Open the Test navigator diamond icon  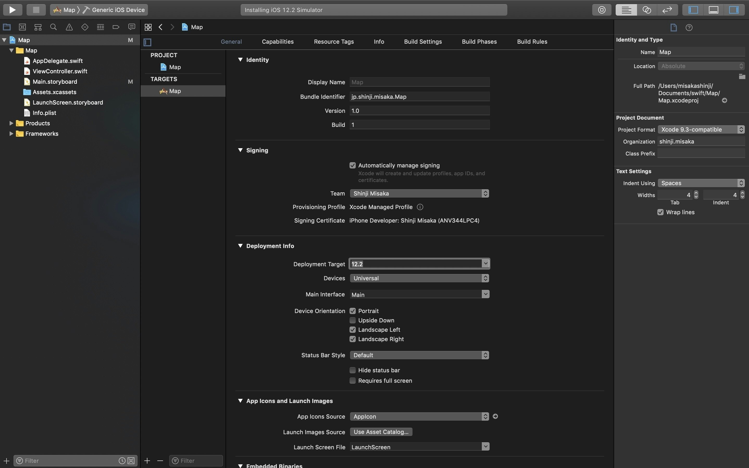coord(85,27)
